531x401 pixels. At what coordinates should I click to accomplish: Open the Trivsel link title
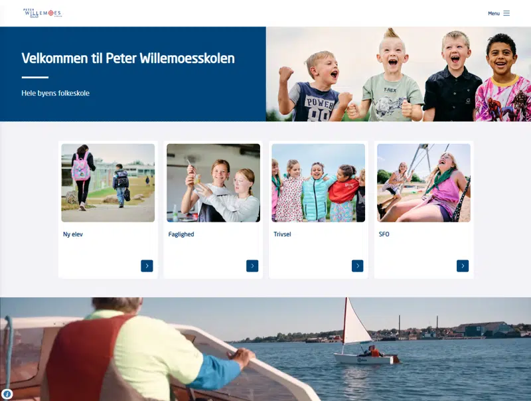pyautogui.click(x=282, y=234)
